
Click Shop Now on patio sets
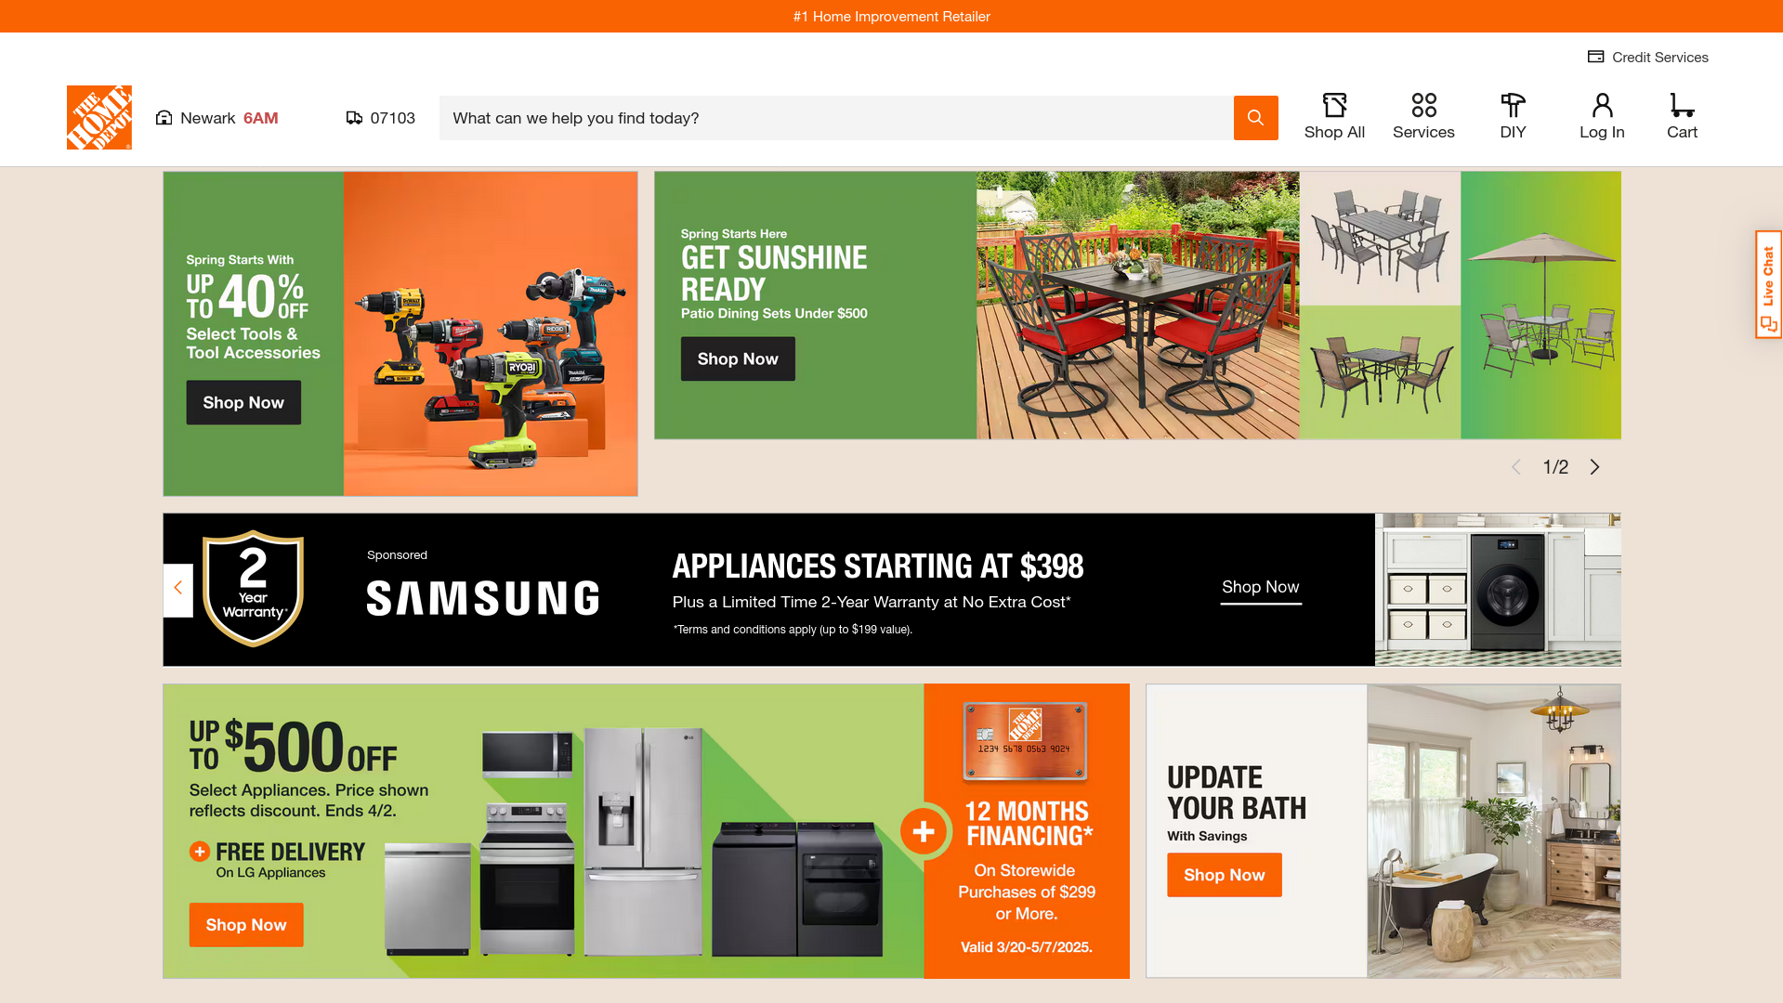[738, 358]
